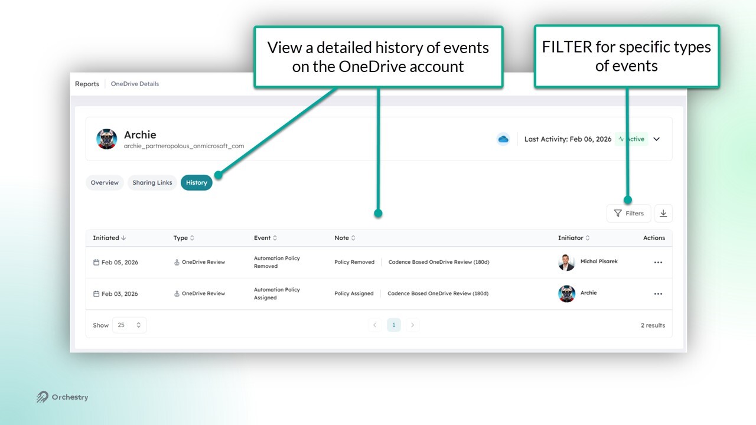756x425 pixels.
Task: Click OneDrive Review text in Feb 05 row
Action: pyautogui.click(x=203, y=262)
